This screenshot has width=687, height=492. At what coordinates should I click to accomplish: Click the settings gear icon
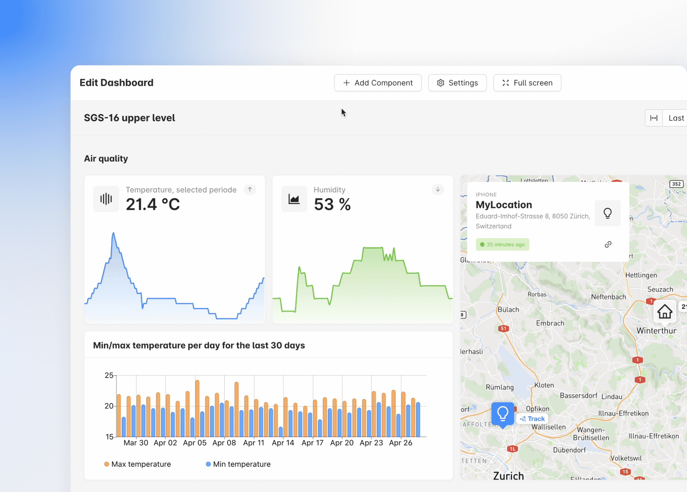(441, 83)
